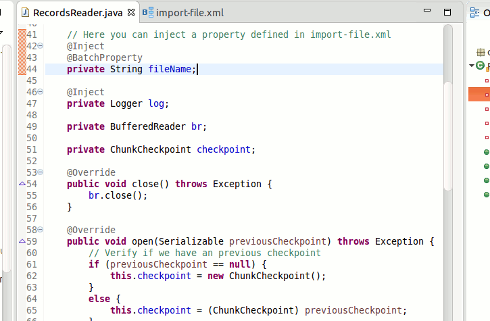The image size is (490, 321).
Task: Close the RecordsReader.java editor tab
Action: (x=131, y=13)
